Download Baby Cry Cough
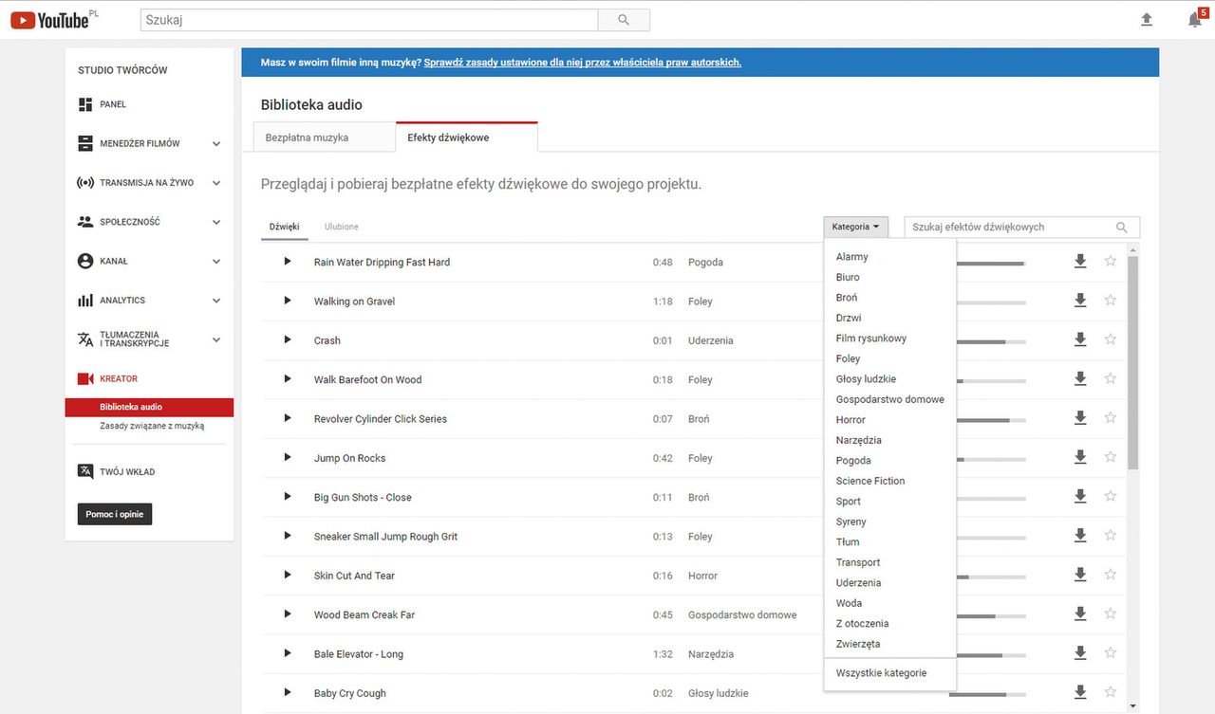Screen dimensions: 1215x714 [x=1080, y=692]
